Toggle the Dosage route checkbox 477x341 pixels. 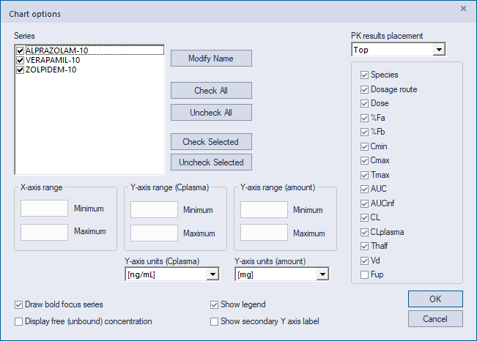point(364,90)
